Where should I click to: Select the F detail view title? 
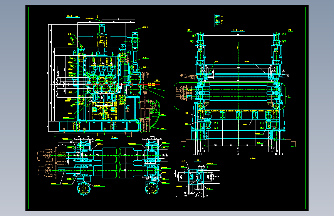(197, 160)
